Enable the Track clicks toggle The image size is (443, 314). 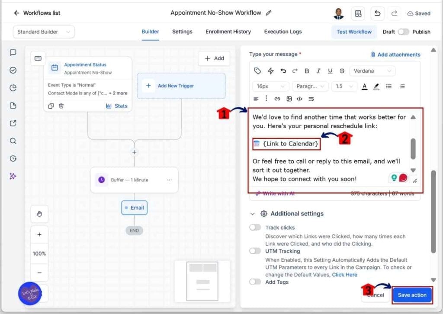255,227
